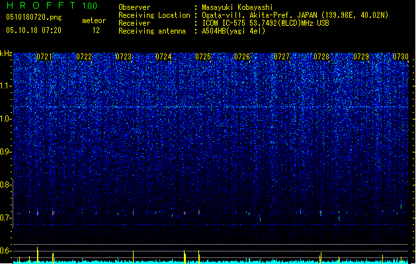Click the date stamp 05.10.18 07:20
Viewport: 416px width, 264px height.
34,30
